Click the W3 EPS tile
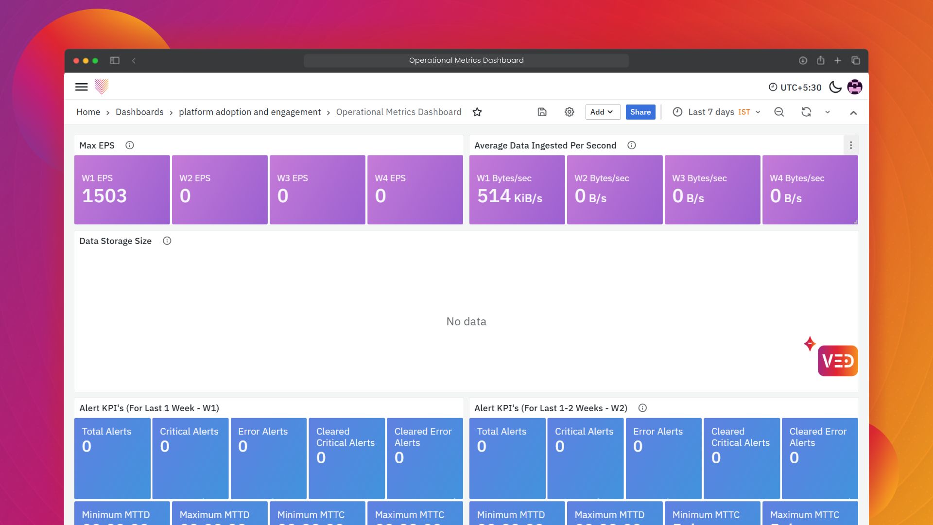 tap(317, 190)
